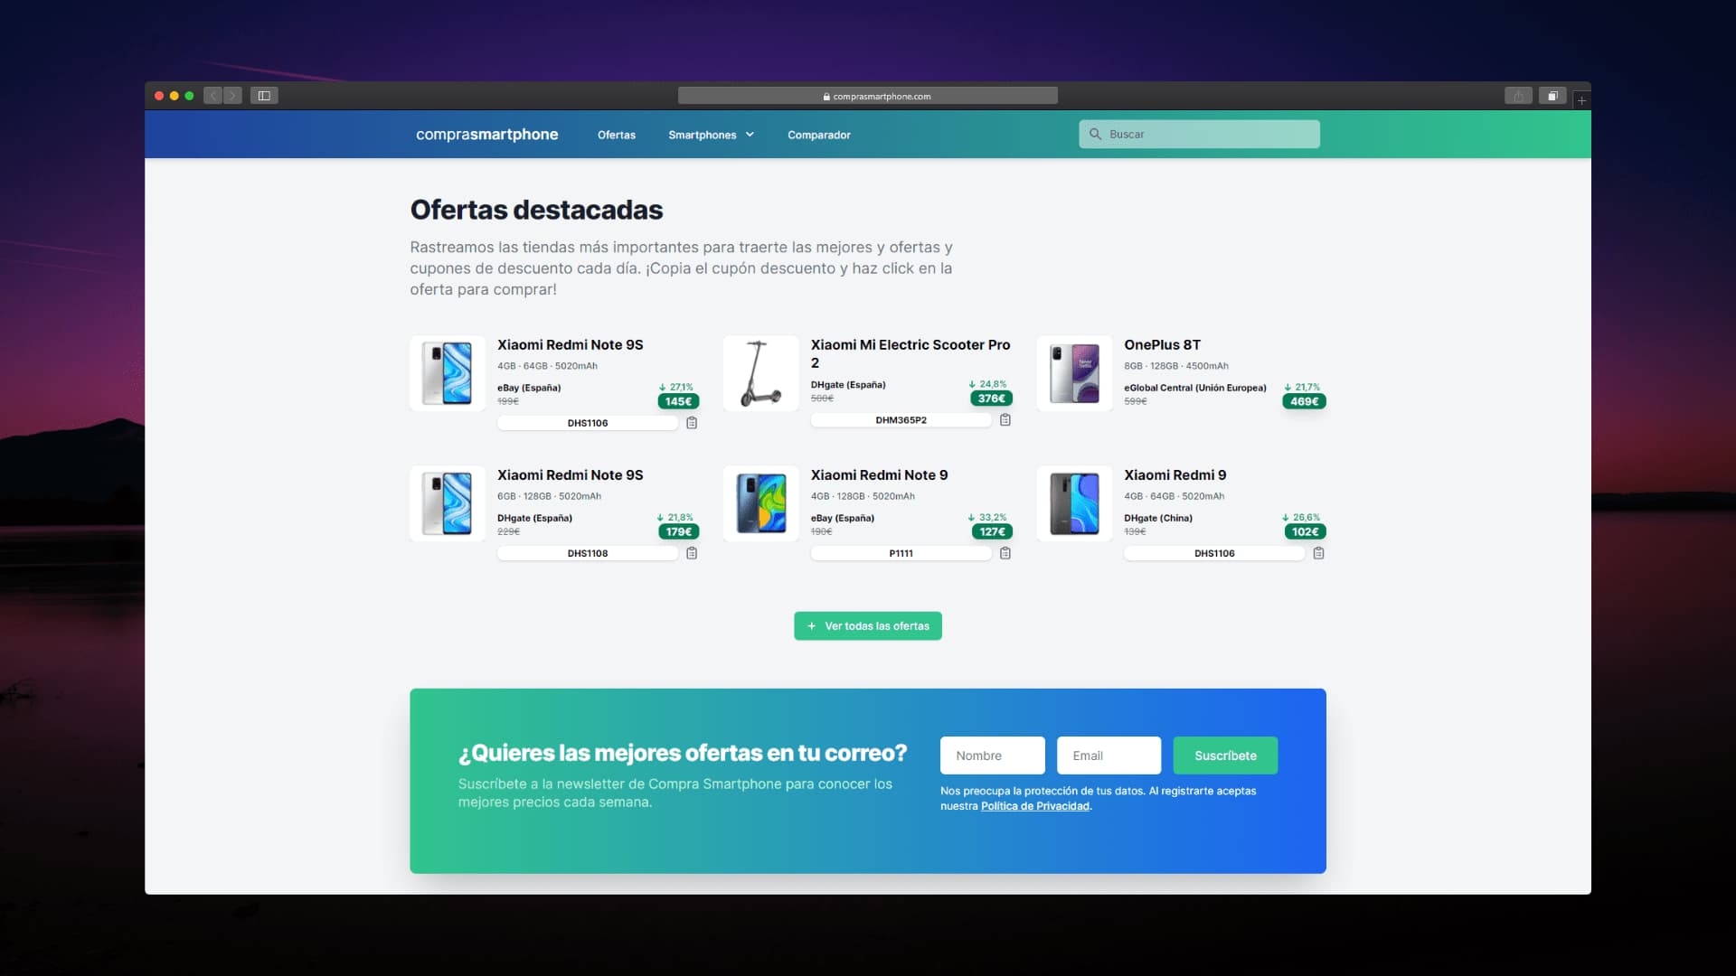
Task: Toggle the browser sidebar icon
Action: pos(264,95)
